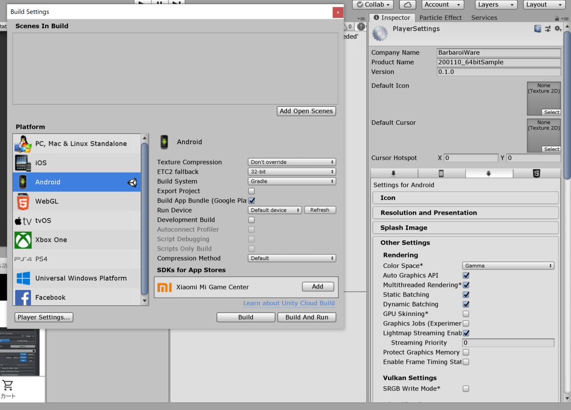Uncheck Build App Bundle (Google Play)
Image resolution: width=571 pixels, height=410 pixels.
coord(251,201)
